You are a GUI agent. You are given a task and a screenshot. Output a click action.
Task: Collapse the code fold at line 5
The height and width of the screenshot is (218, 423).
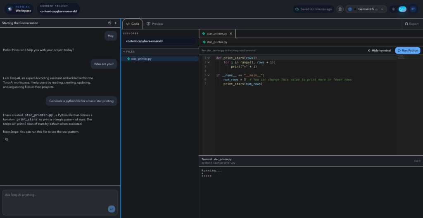(x=209, y=75)
